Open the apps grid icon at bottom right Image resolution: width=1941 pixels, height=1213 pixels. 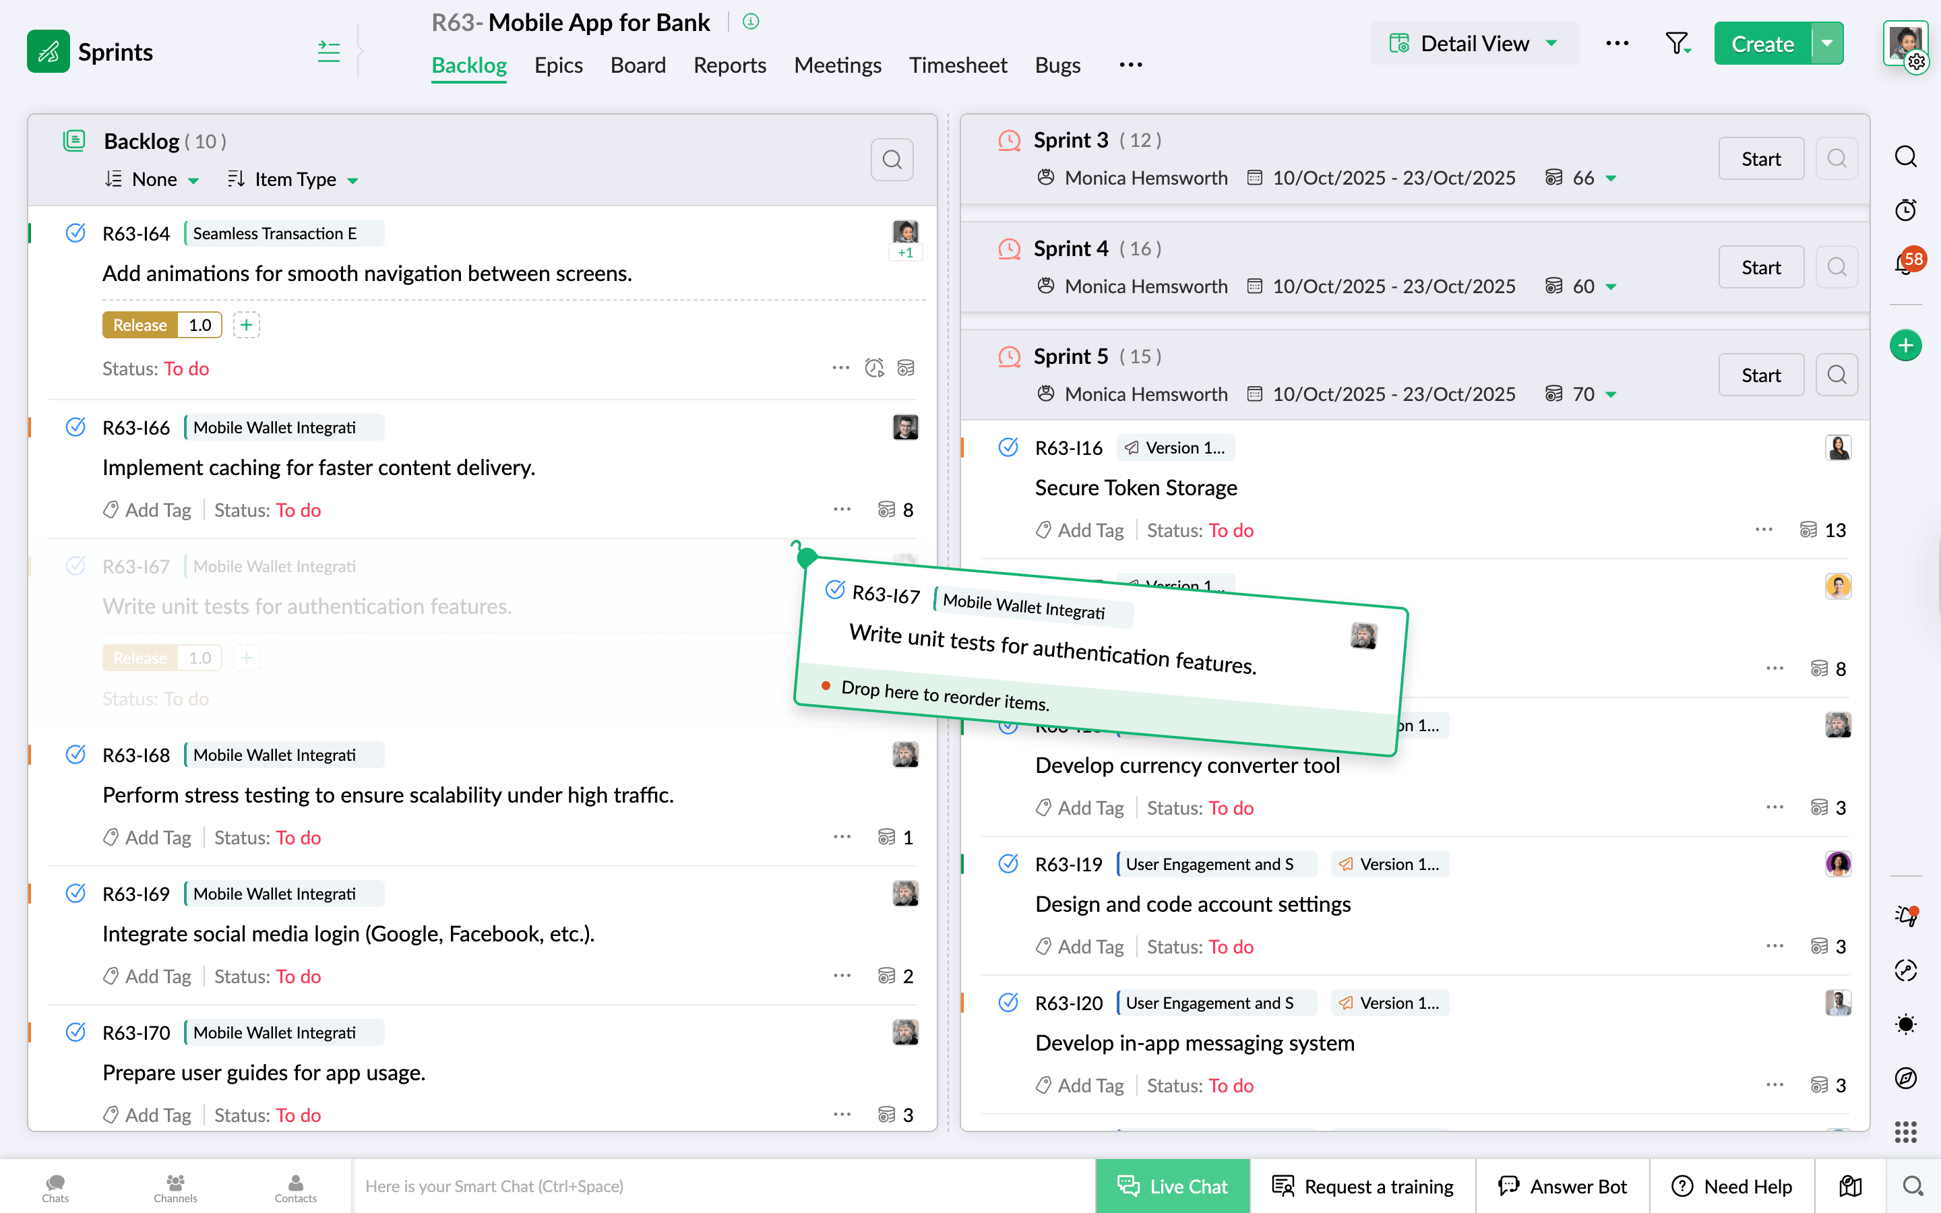[1906, 1132]
